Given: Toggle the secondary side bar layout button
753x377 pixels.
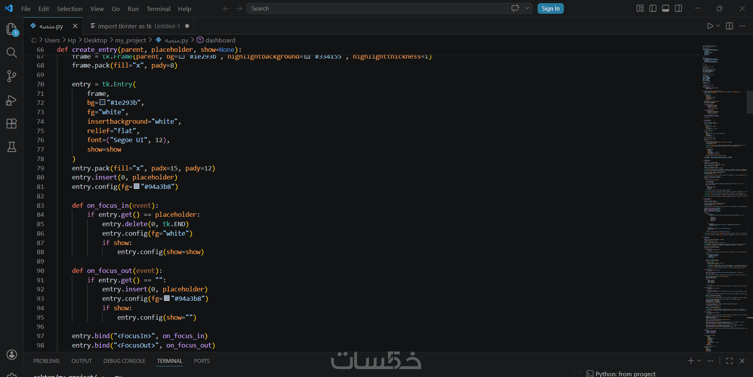Looking at the screenshot, I should 678,8.
